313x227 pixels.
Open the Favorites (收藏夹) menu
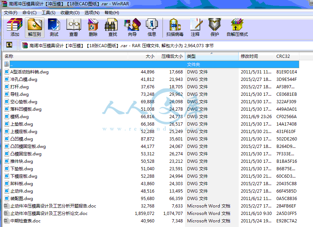[70, 13]
